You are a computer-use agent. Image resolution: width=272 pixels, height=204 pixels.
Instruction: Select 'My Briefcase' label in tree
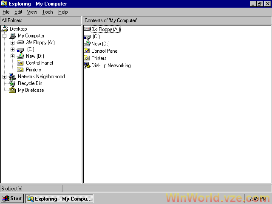pyautogui.click(x=31, y=90)
